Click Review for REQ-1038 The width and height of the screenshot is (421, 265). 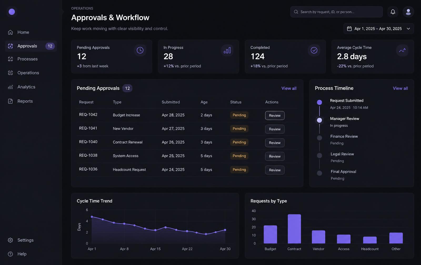[275, 156]
